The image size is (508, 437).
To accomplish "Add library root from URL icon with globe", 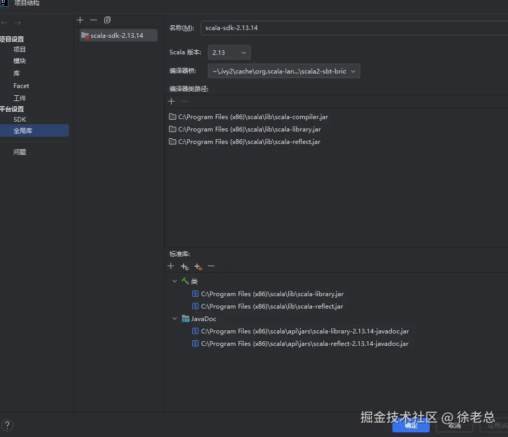I will [x=185, y=267].
